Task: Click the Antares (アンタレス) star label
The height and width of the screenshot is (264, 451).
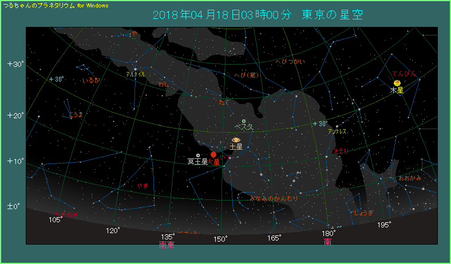Action: click(337, 131)
